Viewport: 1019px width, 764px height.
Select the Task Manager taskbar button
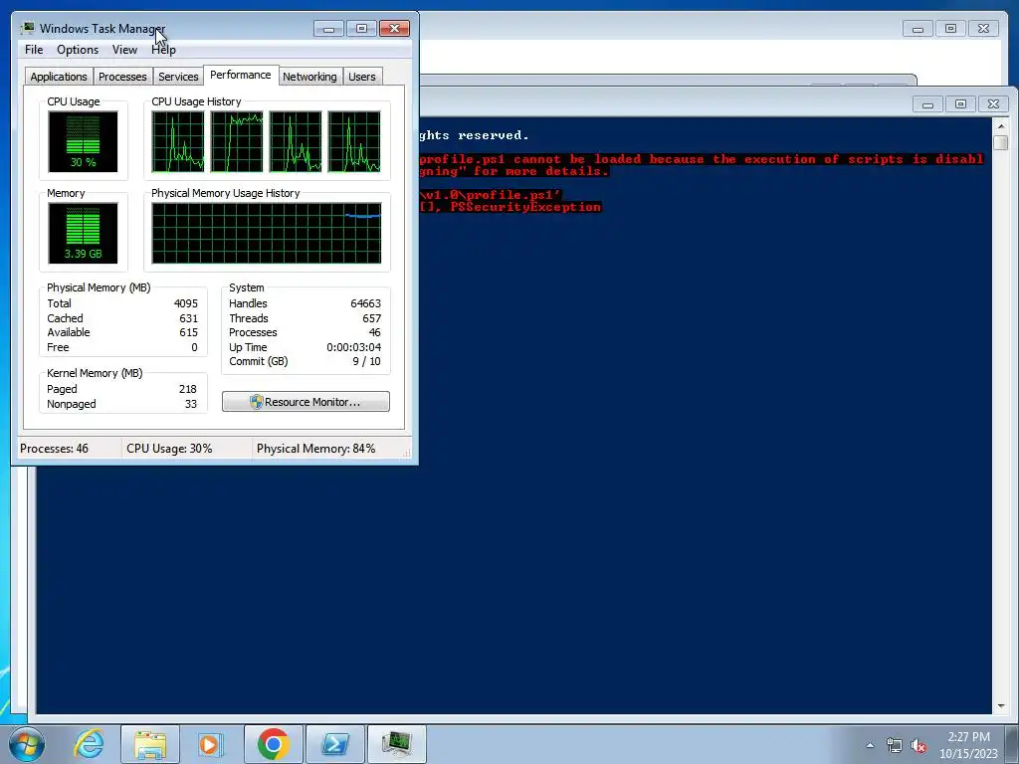(396, 744)
